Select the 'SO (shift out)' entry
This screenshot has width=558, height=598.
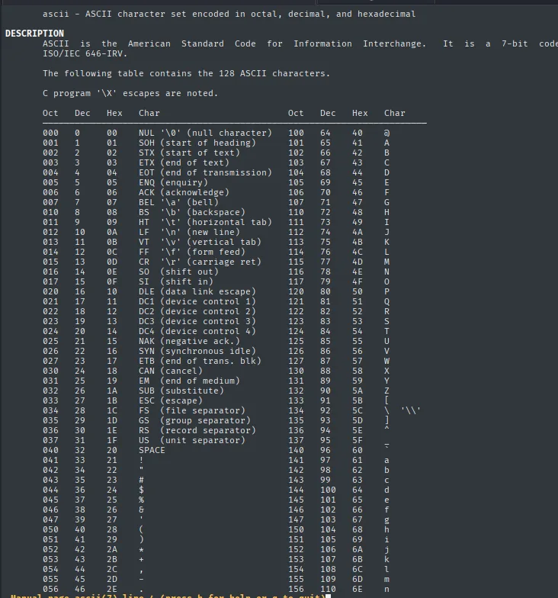(x=178, y=272)
